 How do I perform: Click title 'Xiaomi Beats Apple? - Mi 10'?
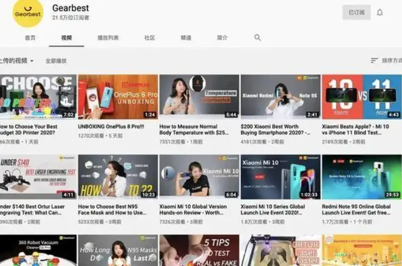(356, 129)
